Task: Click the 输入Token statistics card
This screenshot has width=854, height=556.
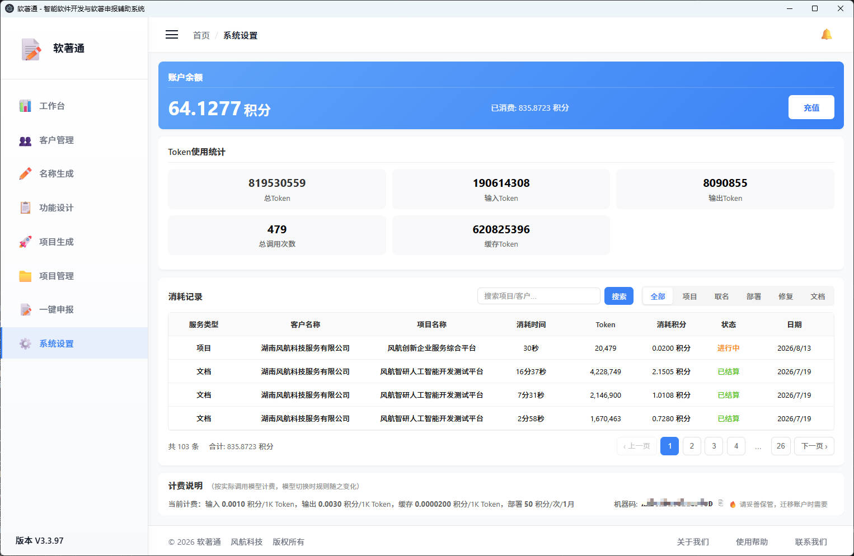Action: point(501,189)
